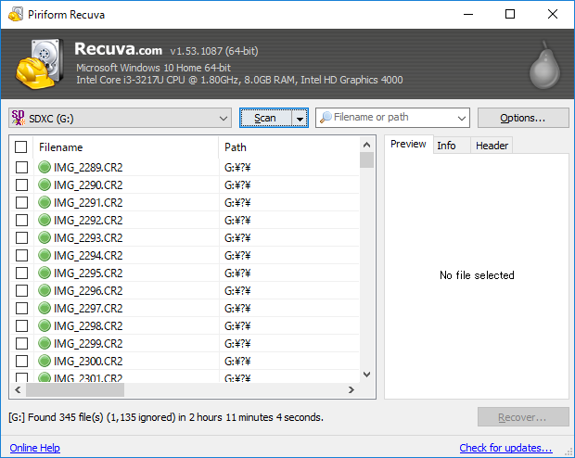Check the box for IMG_2289.CR2
The image size is (575, 458).
pyautogui.click(x=21, y=167)
